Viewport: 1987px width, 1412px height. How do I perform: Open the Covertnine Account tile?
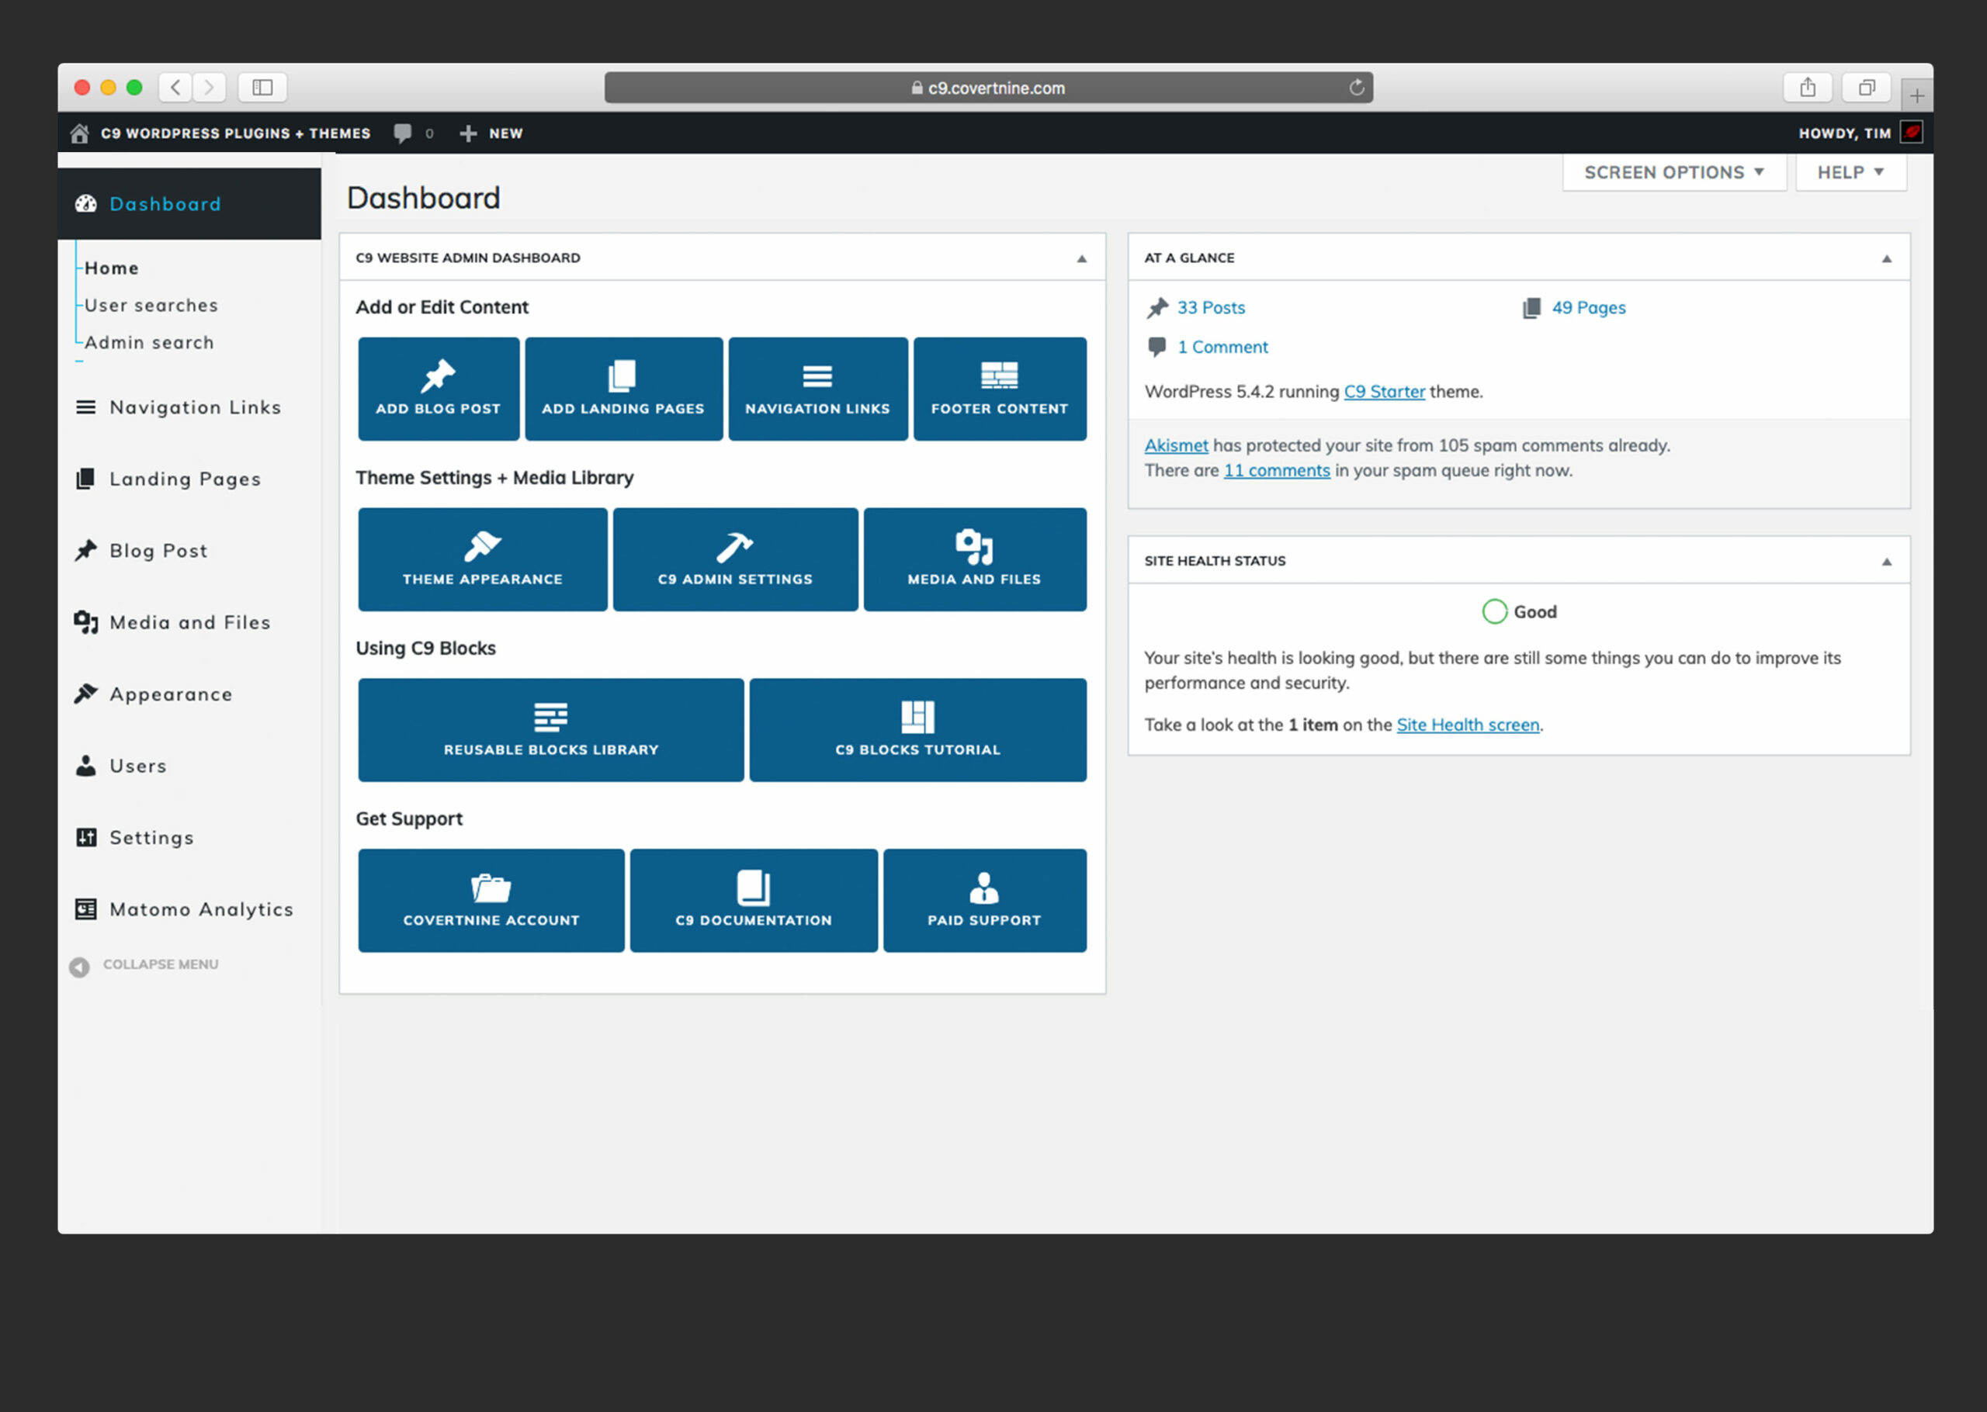tap(491, 900)
